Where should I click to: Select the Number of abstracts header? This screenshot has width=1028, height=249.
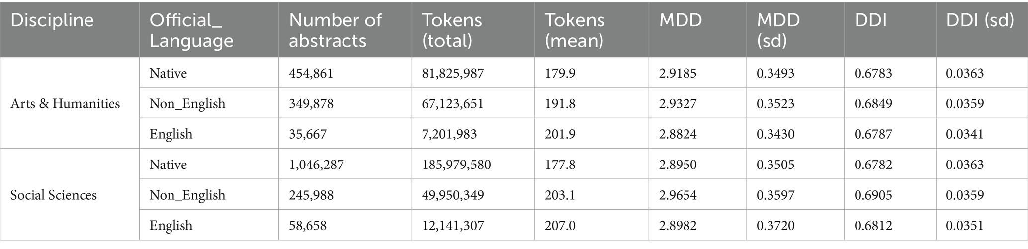click(x=335, y=30)
